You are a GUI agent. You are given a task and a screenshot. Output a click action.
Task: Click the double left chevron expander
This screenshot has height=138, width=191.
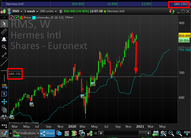[95, 133]
